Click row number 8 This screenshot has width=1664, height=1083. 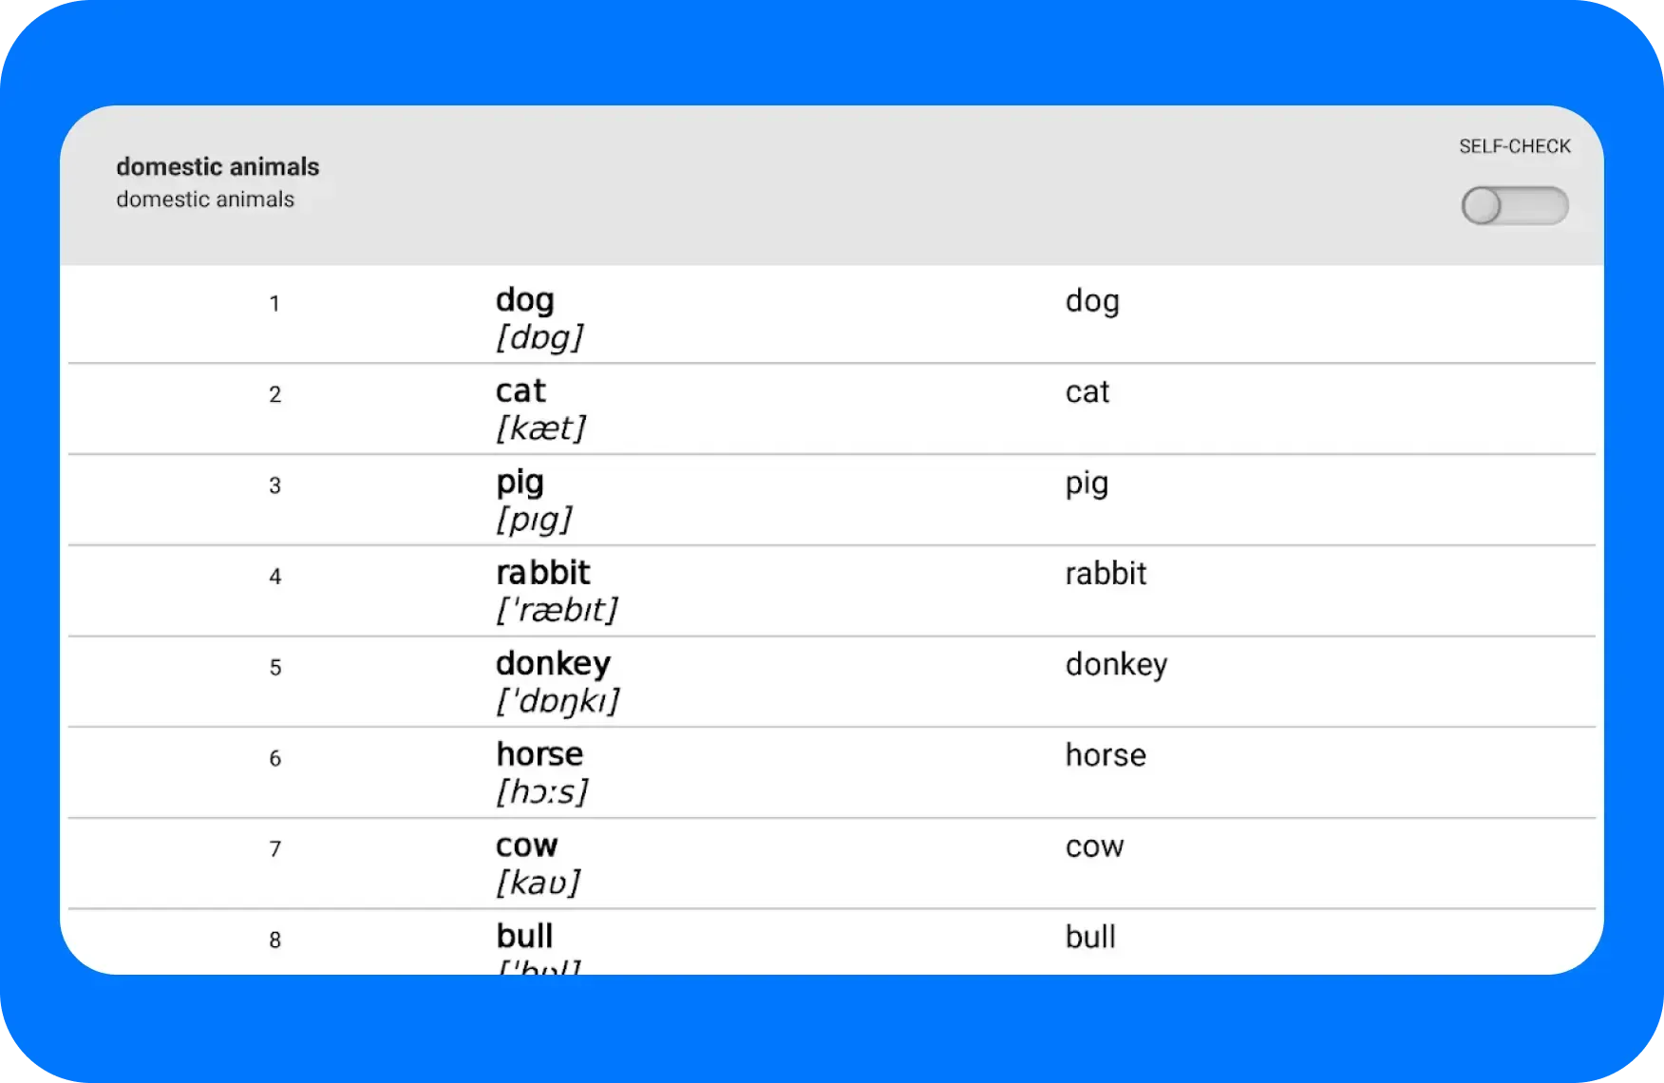pyautogui.click(x=274, y=940)
